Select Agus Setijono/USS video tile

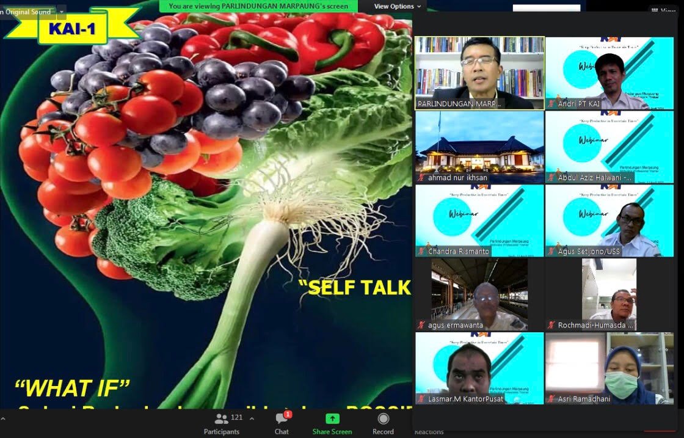coord(609,220)
